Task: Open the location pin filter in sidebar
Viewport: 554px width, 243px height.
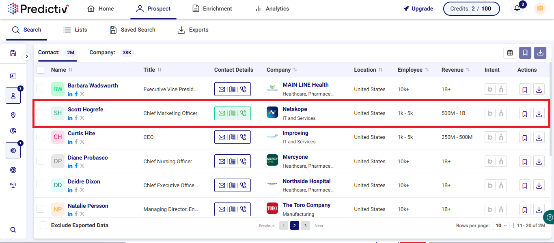Action: (x=13, y=115)
